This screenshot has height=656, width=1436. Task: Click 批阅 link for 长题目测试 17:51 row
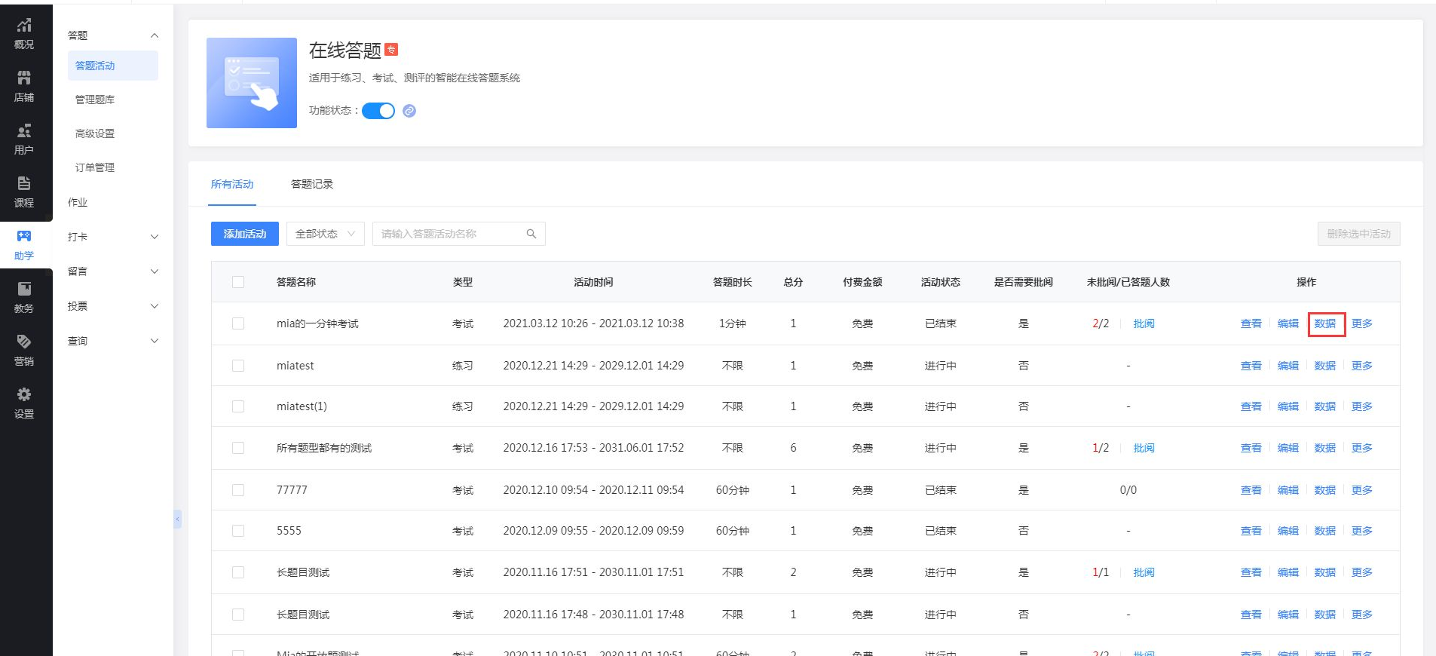[x=1144, y=572]
